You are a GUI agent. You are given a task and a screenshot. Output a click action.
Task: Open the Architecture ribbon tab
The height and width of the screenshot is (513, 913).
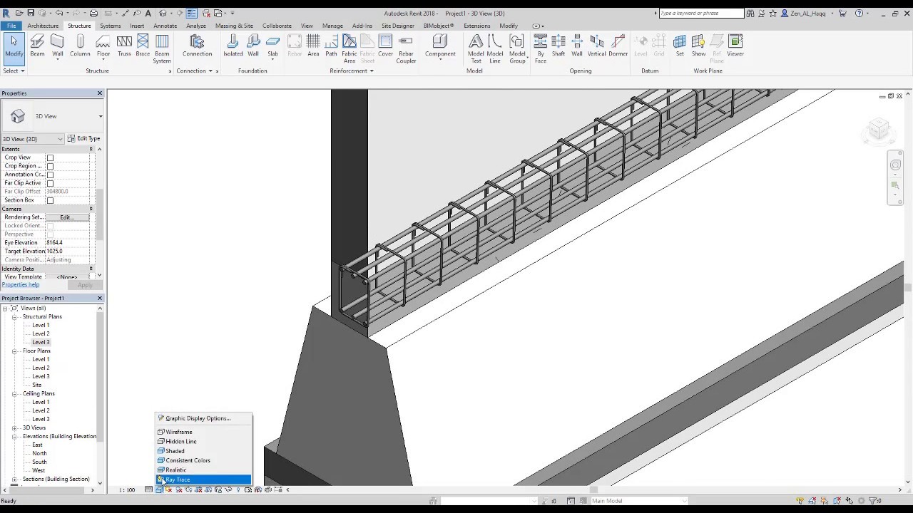[43, 26]
